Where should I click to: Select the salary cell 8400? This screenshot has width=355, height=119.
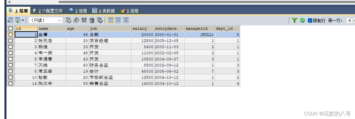coord(142,47)
